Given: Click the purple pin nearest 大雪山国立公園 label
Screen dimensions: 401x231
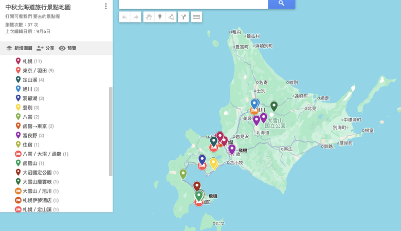Looking at the screenshot, I should [x=264, y=118].
